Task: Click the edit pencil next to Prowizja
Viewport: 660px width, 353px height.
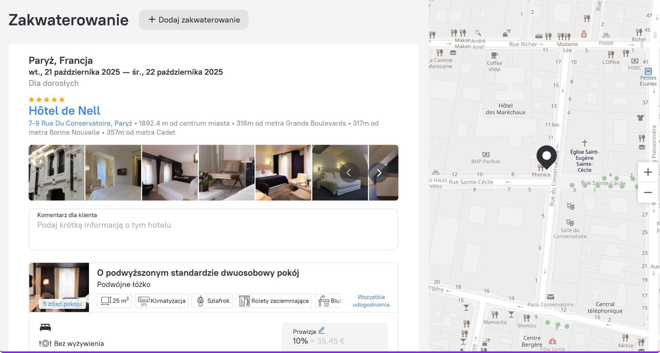Action: [321, 330]
